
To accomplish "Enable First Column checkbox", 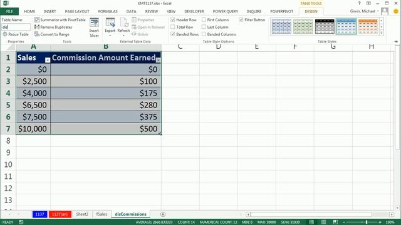I will (x=204, y=19).
